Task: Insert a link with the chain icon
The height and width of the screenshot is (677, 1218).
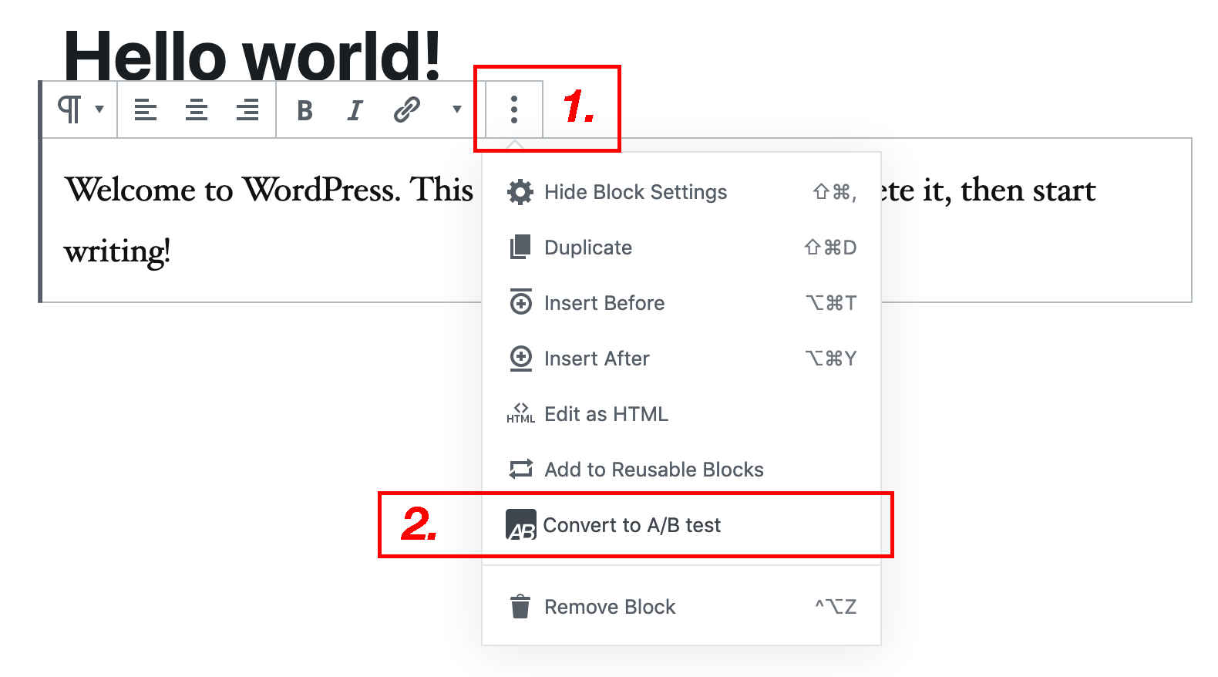Action: 406,109
